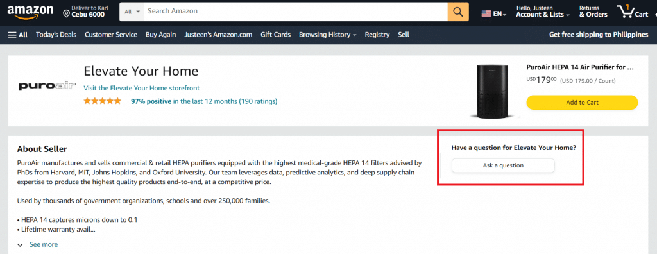This screenshot has width=657, height=254.
Task: Go to Today's Deals
Action: click(x=56, y=35)
